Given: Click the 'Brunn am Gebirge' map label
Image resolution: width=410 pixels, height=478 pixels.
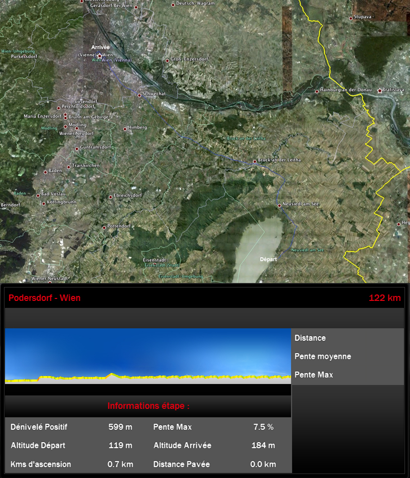Looking at the screenshot, I should coord(88,117).
